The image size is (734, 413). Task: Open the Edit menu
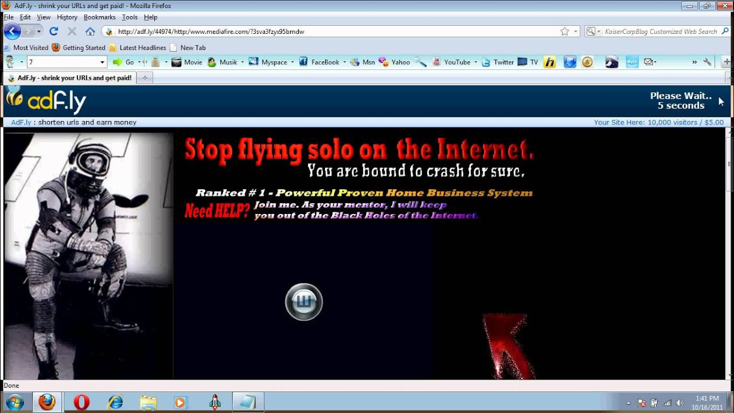[x=25, y=17]
